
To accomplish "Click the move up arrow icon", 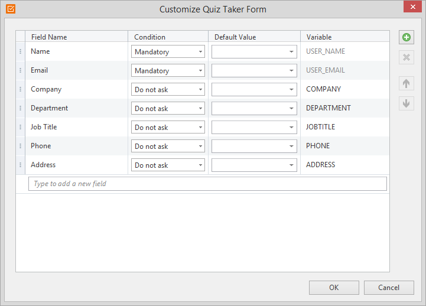I will (x=406, y=83).
